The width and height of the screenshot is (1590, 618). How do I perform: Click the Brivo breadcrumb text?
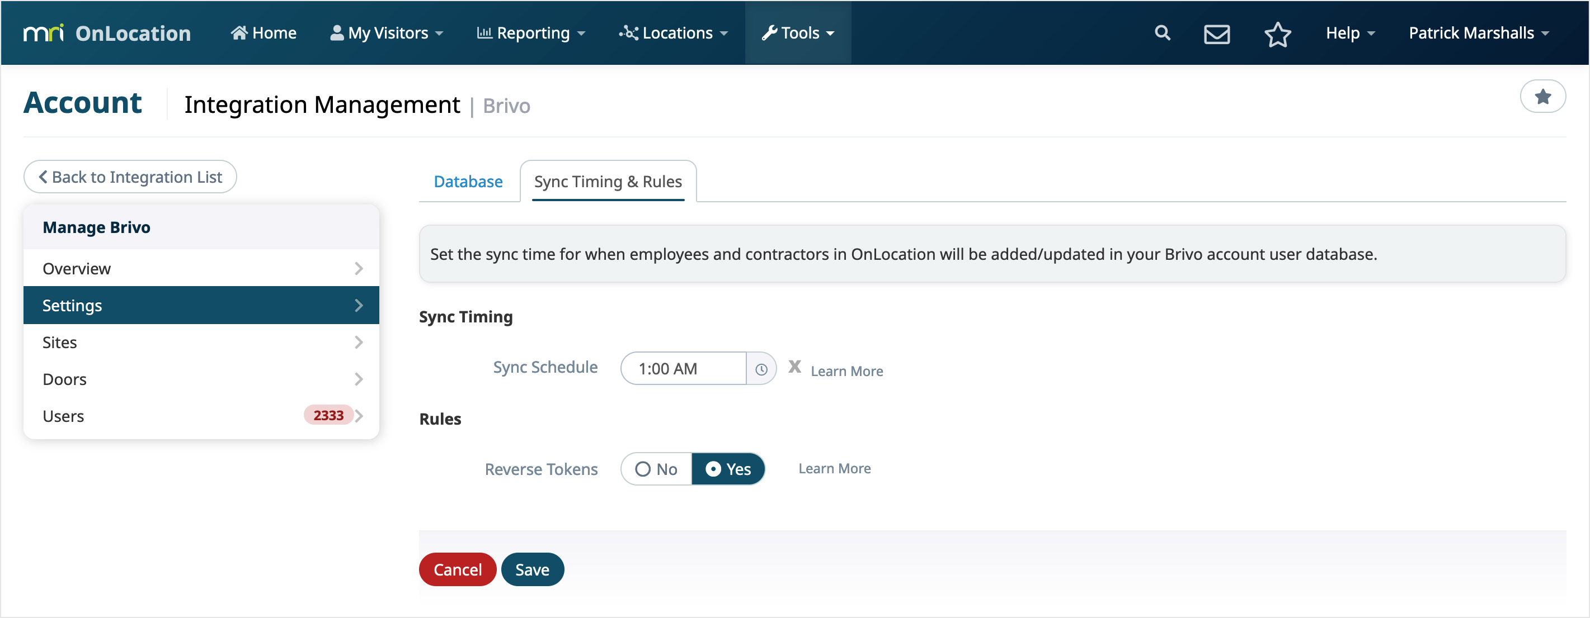(506, 106)
